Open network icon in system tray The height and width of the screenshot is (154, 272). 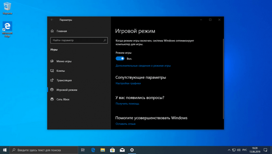pos(234,150)
